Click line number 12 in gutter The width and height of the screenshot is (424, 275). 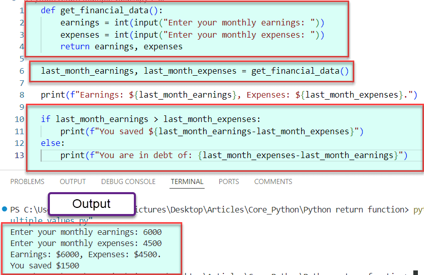(19, 143)
